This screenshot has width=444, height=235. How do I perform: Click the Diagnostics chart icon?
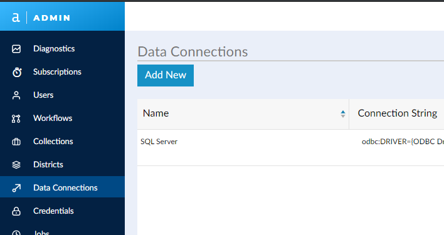coord(16,49)
